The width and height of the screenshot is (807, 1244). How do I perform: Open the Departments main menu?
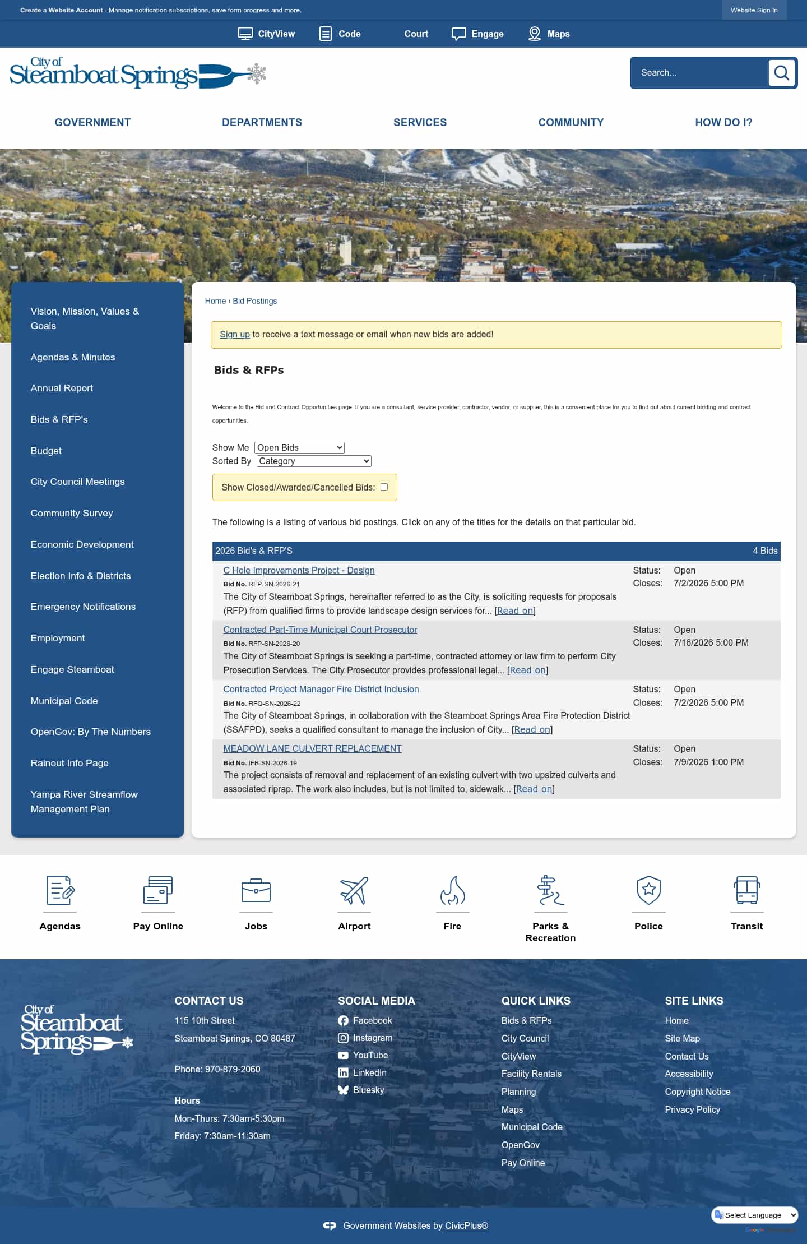pos(262,122)
